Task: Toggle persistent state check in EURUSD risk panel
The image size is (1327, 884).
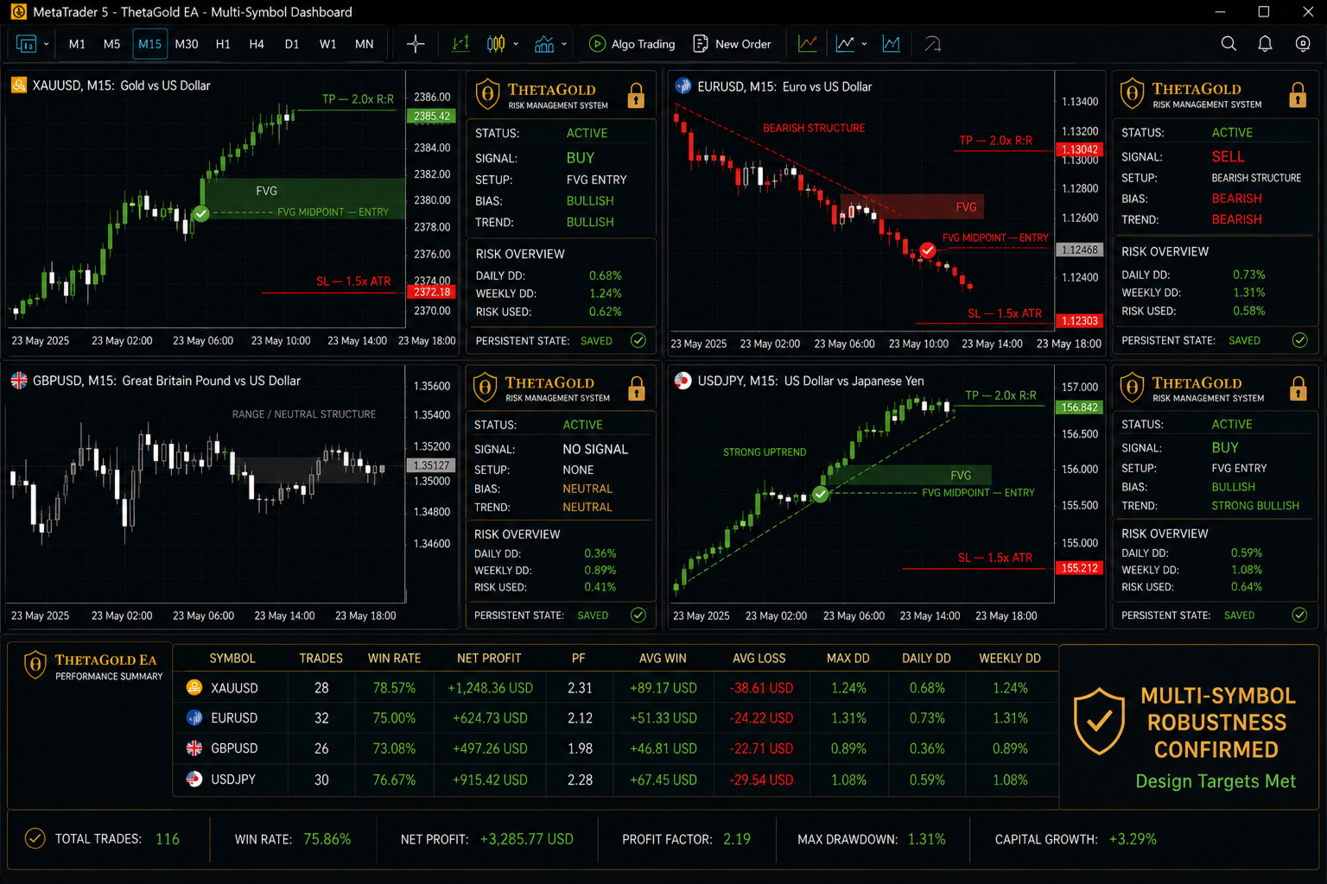Action: click(x=1299, y=340)
